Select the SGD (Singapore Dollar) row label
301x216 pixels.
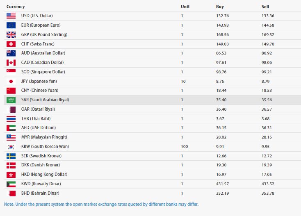(x=43, y=72)
